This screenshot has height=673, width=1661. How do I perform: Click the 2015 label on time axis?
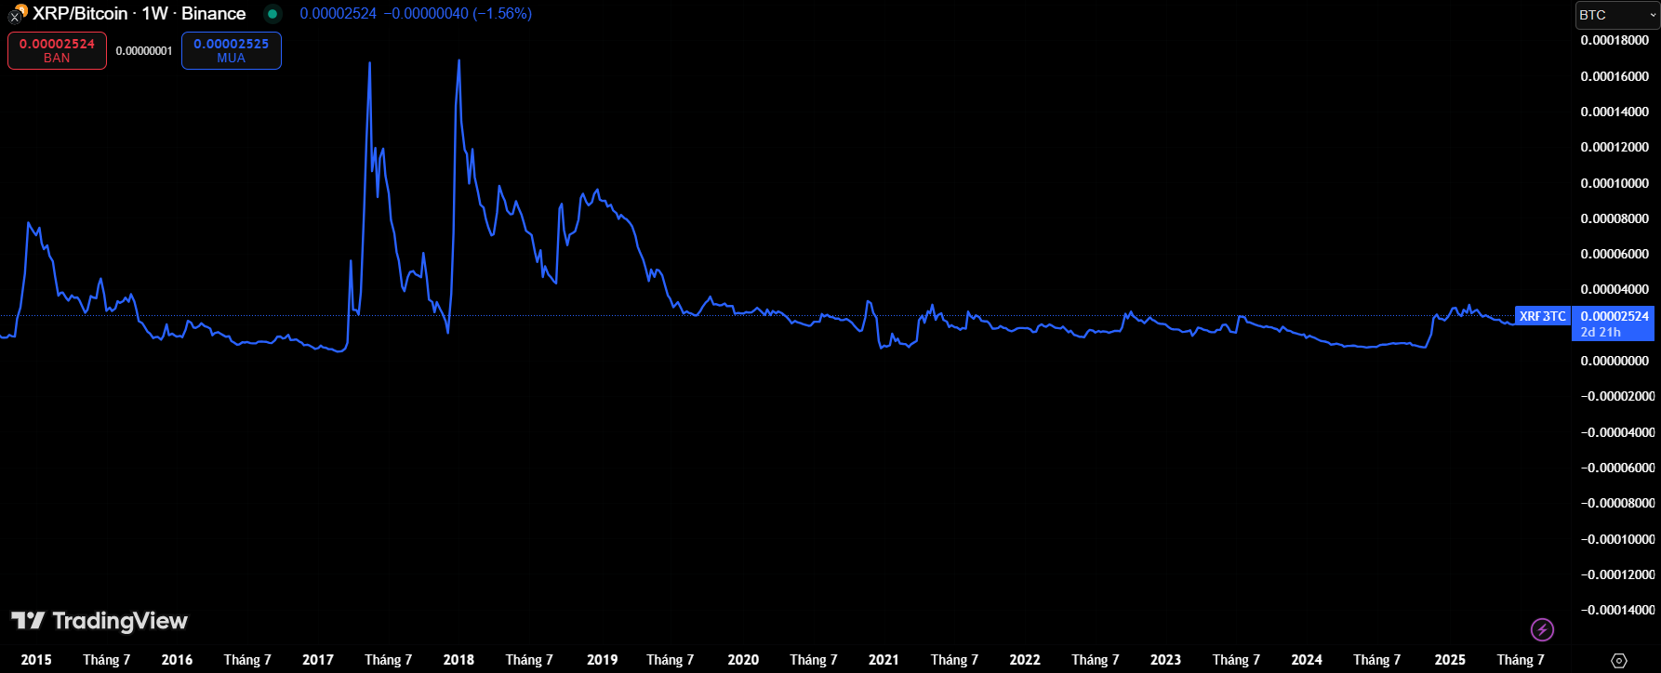(36, 660)
